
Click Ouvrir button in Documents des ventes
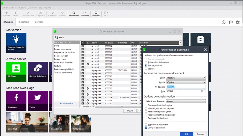(x=130, y=111)
